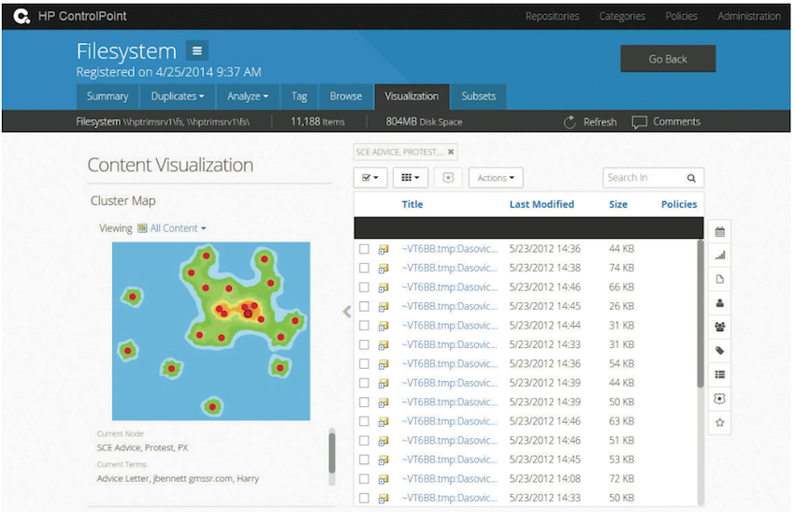Click the tag filter icon in sidebar

point(719,351)
